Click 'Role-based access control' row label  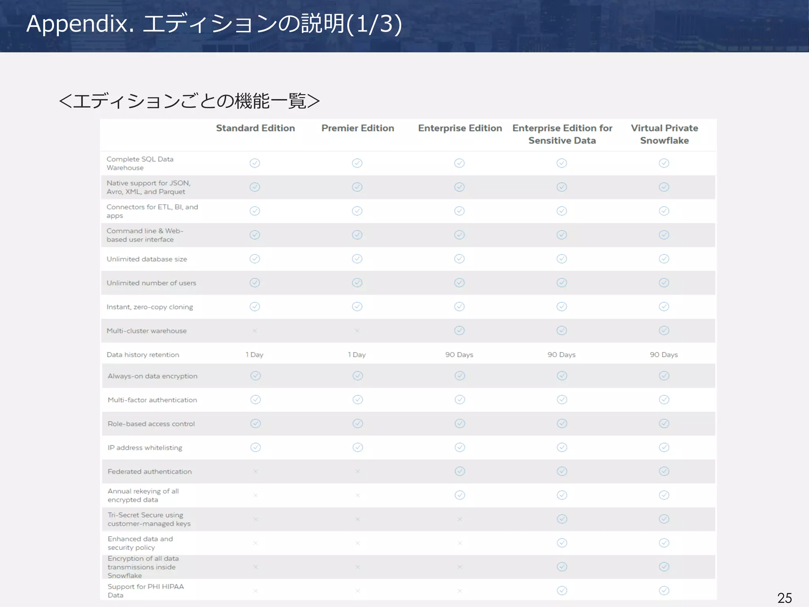[151, 424]
